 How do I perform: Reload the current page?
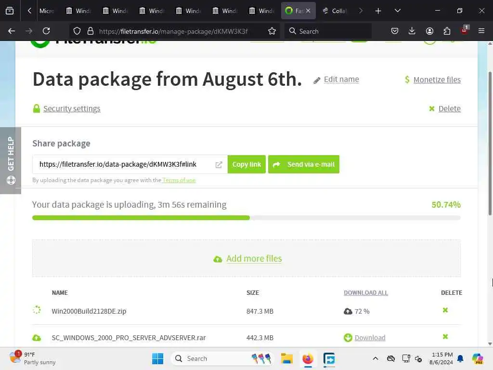[46, 31]
